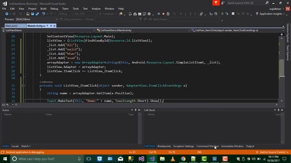The height and width of the screenshot is (163, 291).
Task: Open Call Stack window options dropdown
Action: 275,110
